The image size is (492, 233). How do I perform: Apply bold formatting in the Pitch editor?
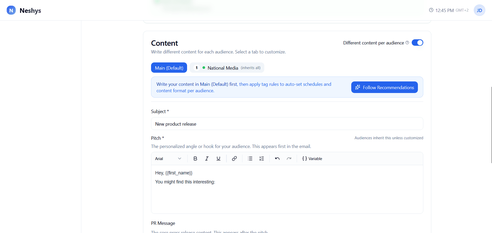click(195, 159)
